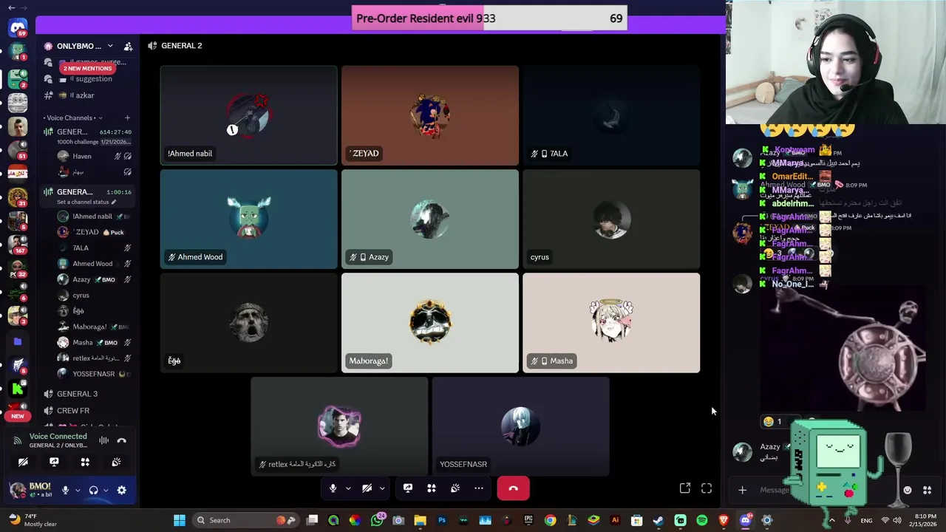Click the NEW unread indicator in server list

(x=18, y=416)
